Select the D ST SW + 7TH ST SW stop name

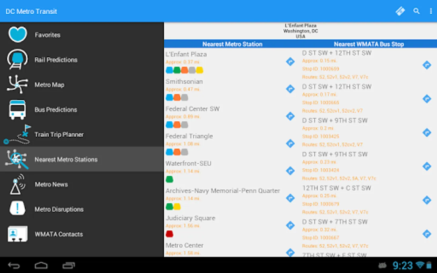(335, 222)
